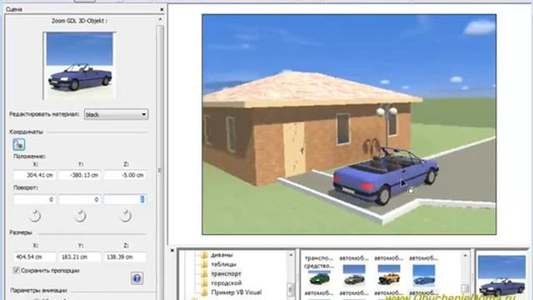Click the Положение Y field showing -380.13 cm
533x300 pixels.
click(x=80, y=175)
